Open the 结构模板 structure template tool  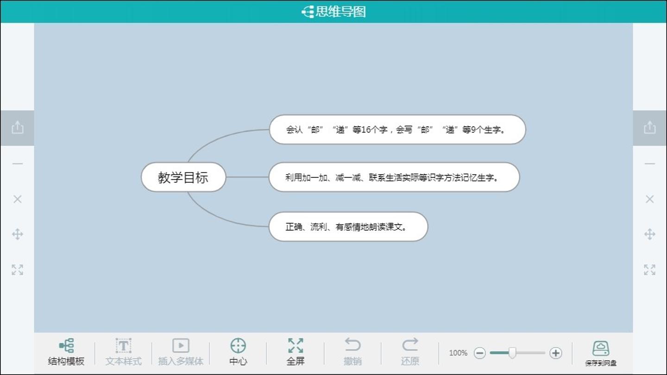(x=66, y=346)
